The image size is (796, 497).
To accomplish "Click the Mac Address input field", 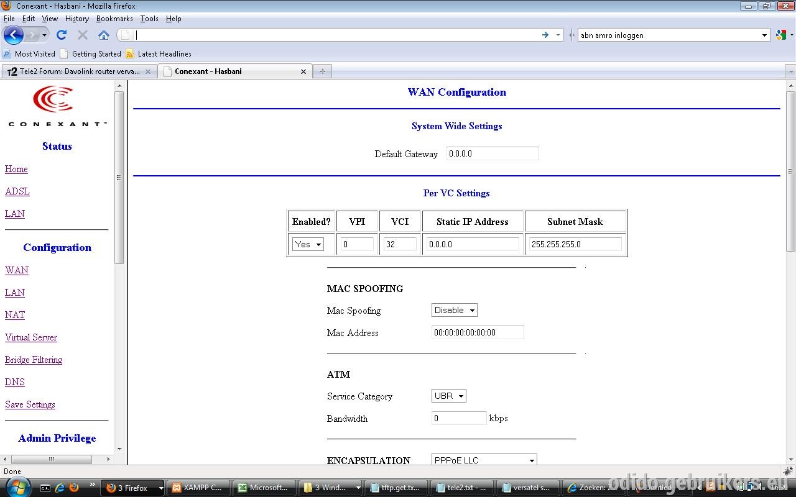I will (478, 332).
